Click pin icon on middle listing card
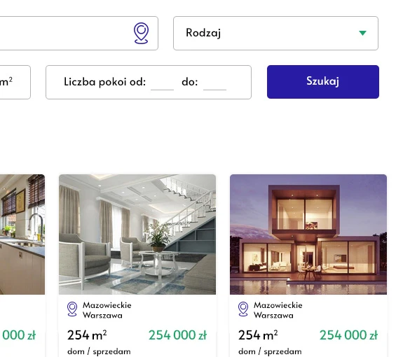 72,309
